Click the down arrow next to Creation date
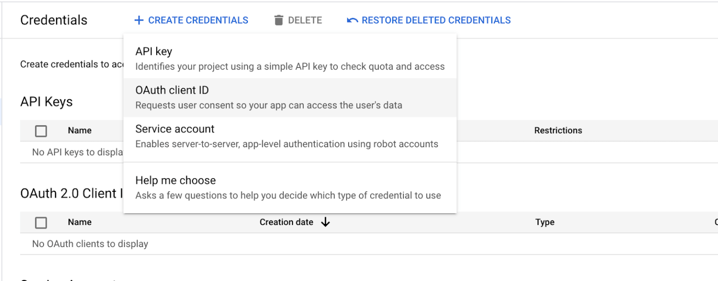The width and height of the screenshot is (718, 281). point(326,222)
